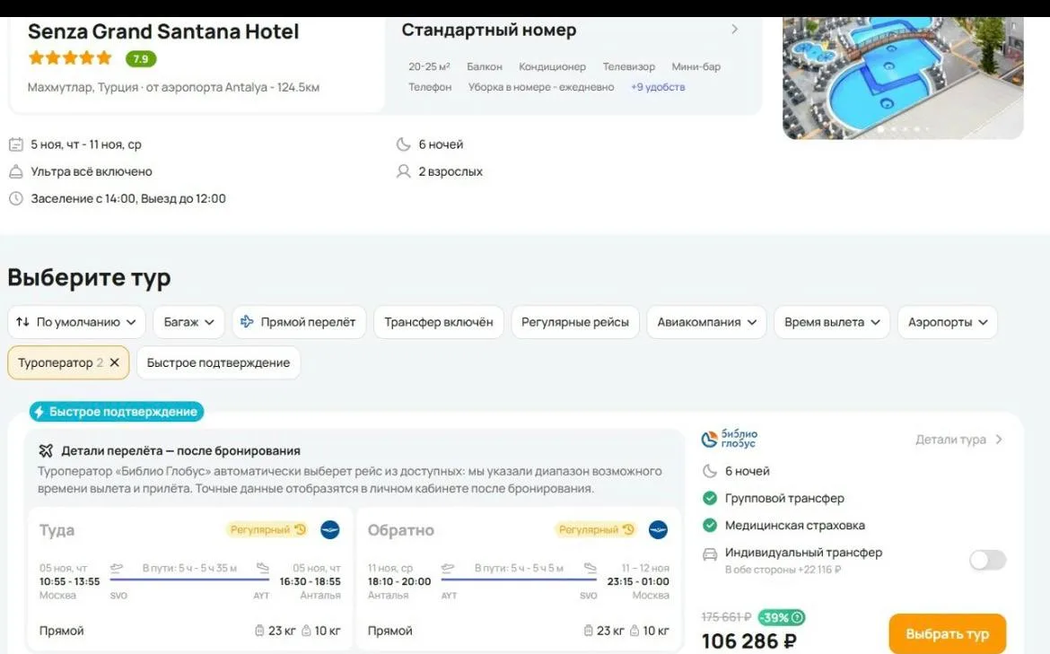Open the Senza Grand Santana Hotel title
The height and width of the screenshot is (654, 1050).
pos(163,31)
